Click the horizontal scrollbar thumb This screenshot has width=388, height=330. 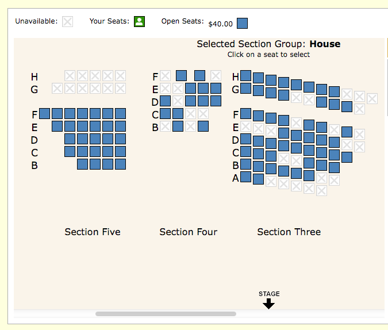point(166,314)
